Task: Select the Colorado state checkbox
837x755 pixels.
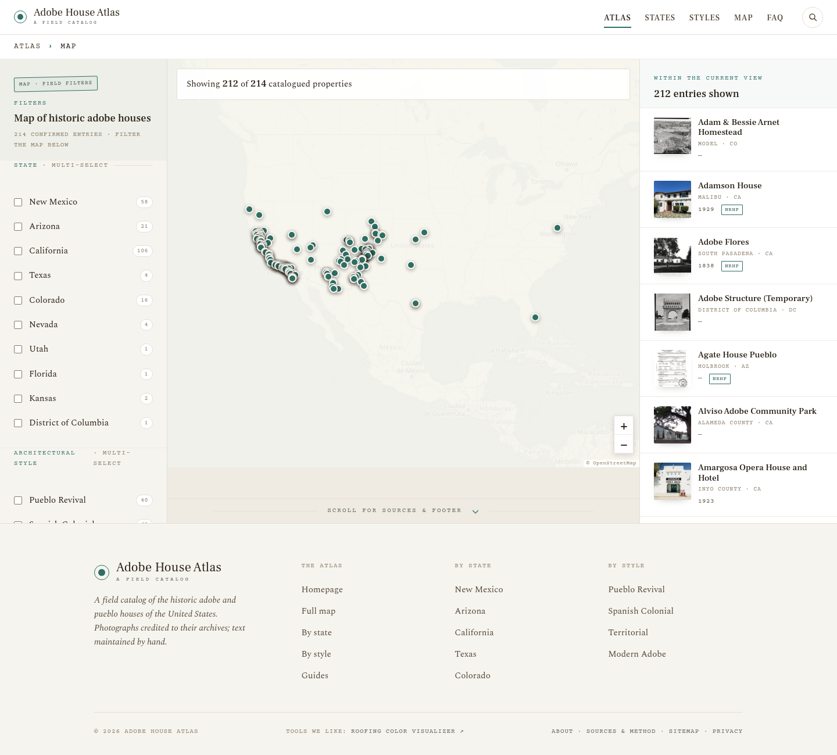Action: click(x=18, y=300)
